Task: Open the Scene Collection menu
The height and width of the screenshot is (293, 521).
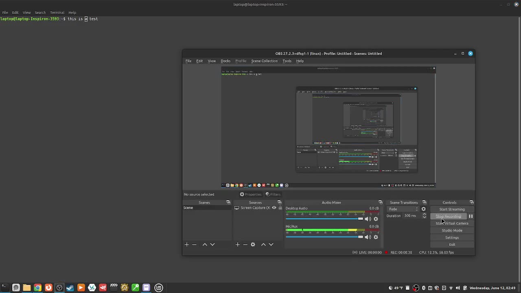Action: (264, 61)
